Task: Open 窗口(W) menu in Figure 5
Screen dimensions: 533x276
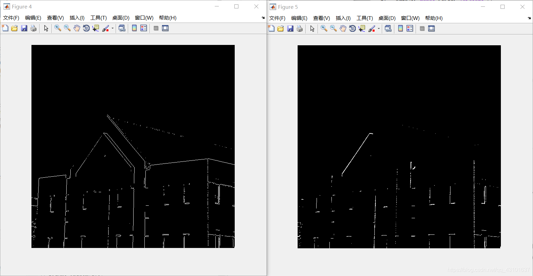Action: [410, 18]
